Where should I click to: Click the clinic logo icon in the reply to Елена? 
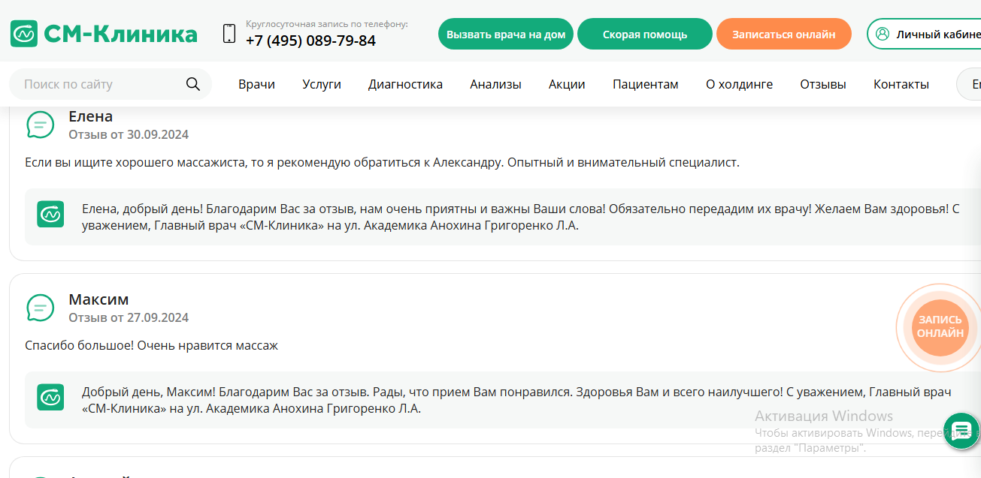(50, 214)
